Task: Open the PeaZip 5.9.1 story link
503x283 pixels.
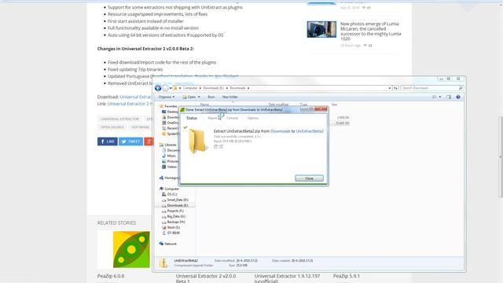Action: (346, 276)
